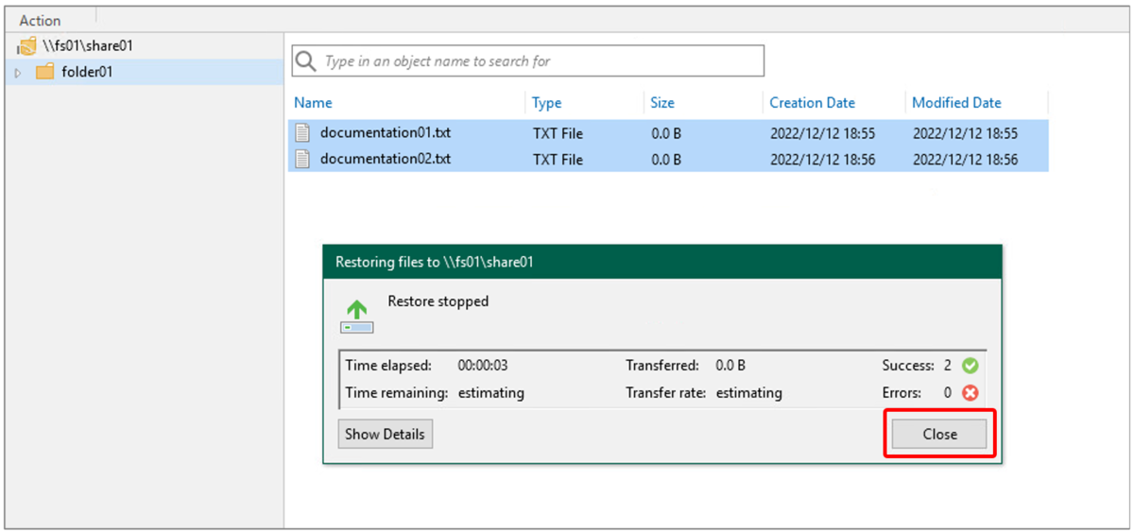Click the documentation01.txt file icon
The width and height of the screenshot is (1134, 532).
302,133
